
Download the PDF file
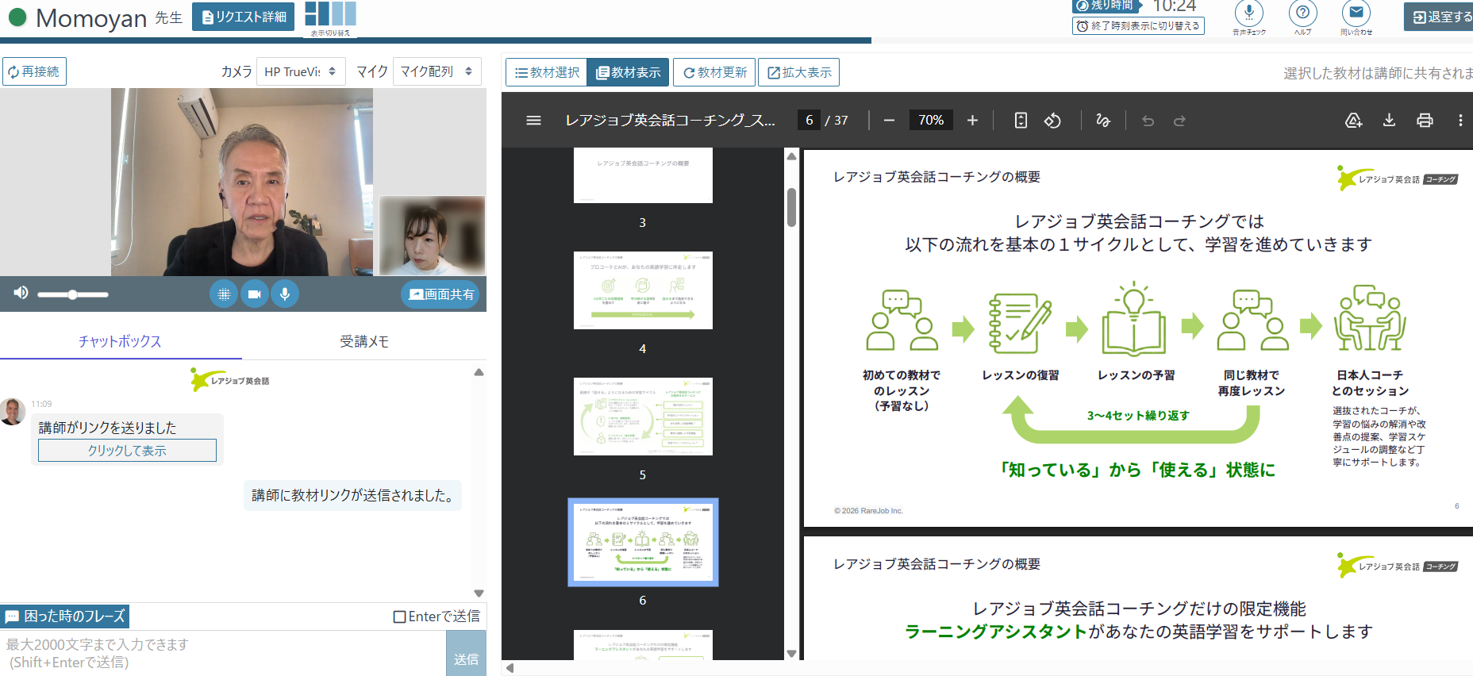click(x=1389, y=121)
